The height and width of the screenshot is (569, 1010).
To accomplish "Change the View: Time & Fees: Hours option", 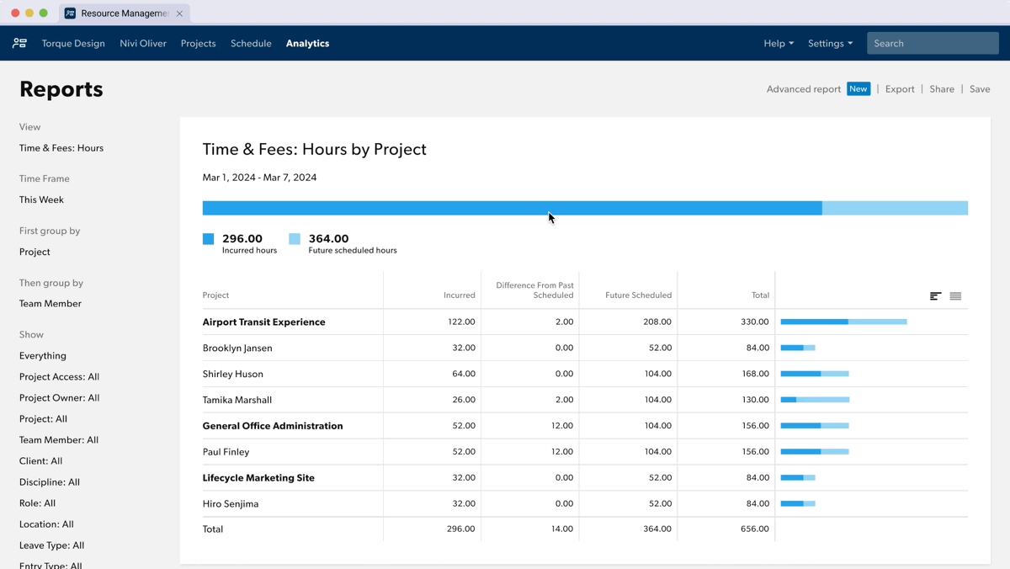I will pos(61,148).
